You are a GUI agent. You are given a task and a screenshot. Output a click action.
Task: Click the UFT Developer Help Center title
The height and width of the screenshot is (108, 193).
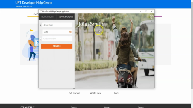point(34,3)
